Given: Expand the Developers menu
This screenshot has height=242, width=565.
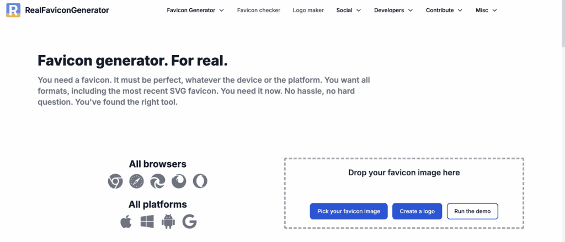Looking at the screenshot, I should (x=393, y=10).
